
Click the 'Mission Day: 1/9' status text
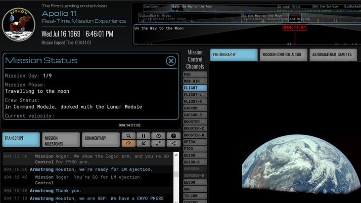coord(28,76)
